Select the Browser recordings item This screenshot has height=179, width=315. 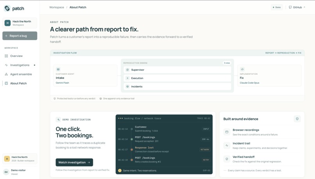pyautogui.click(x=262, y=132)
